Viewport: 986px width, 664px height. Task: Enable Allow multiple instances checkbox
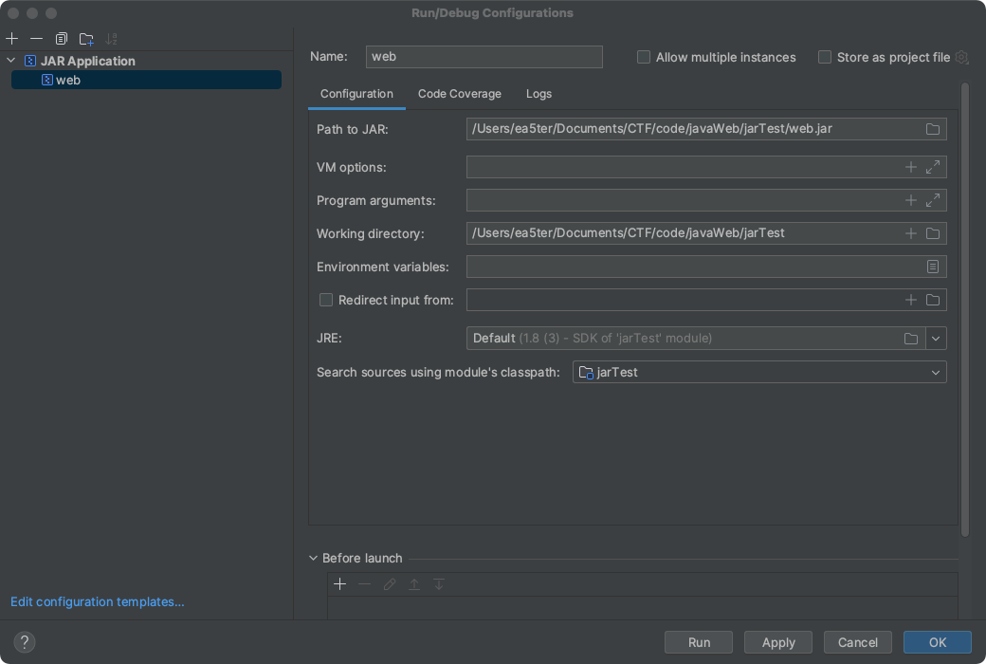pyautogui.click(x=644, y=57)
